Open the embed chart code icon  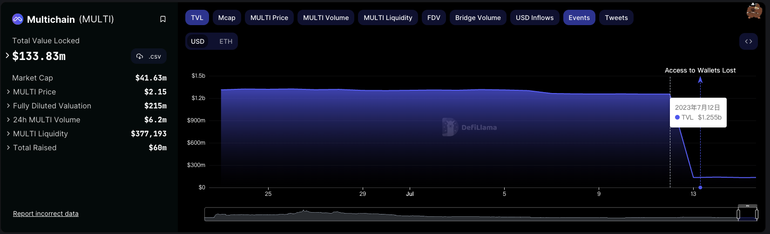tap(749, 41)
